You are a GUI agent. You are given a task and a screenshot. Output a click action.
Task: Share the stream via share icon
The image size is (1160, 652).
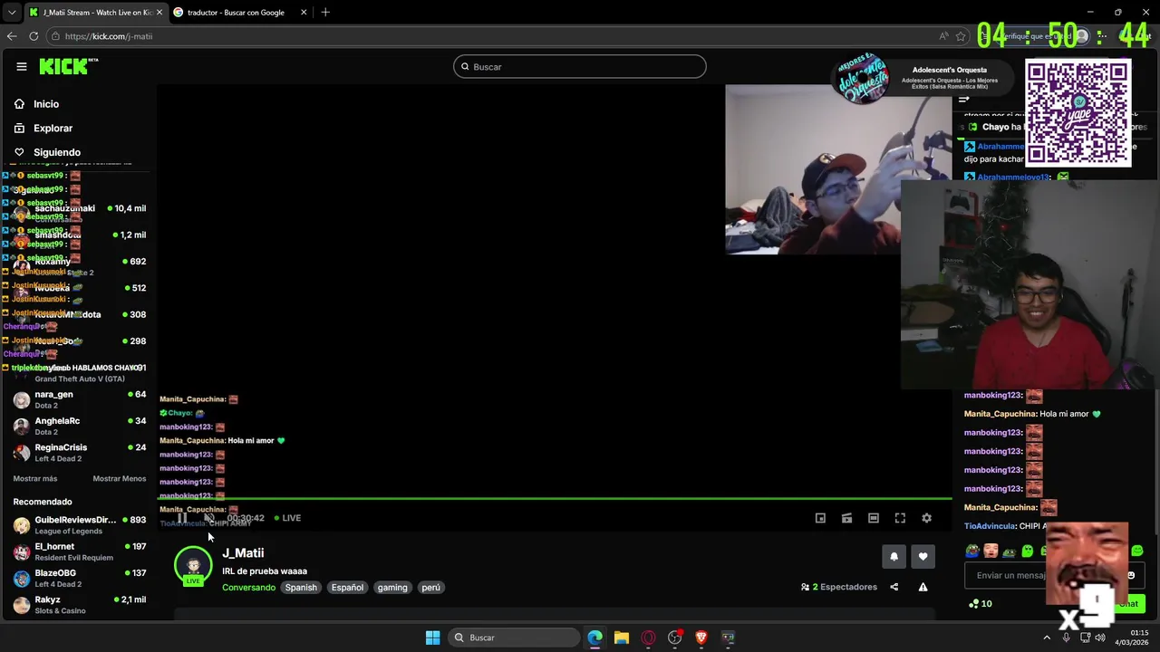click(x=894, y=587)
